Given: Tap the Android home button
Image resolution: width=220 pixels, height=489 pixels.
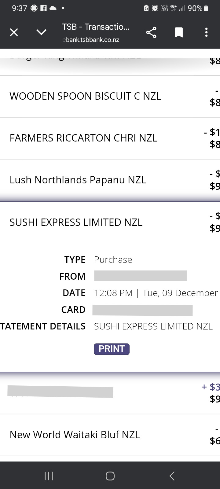Looking at the screenshot, I should click(x=110, y=476).
